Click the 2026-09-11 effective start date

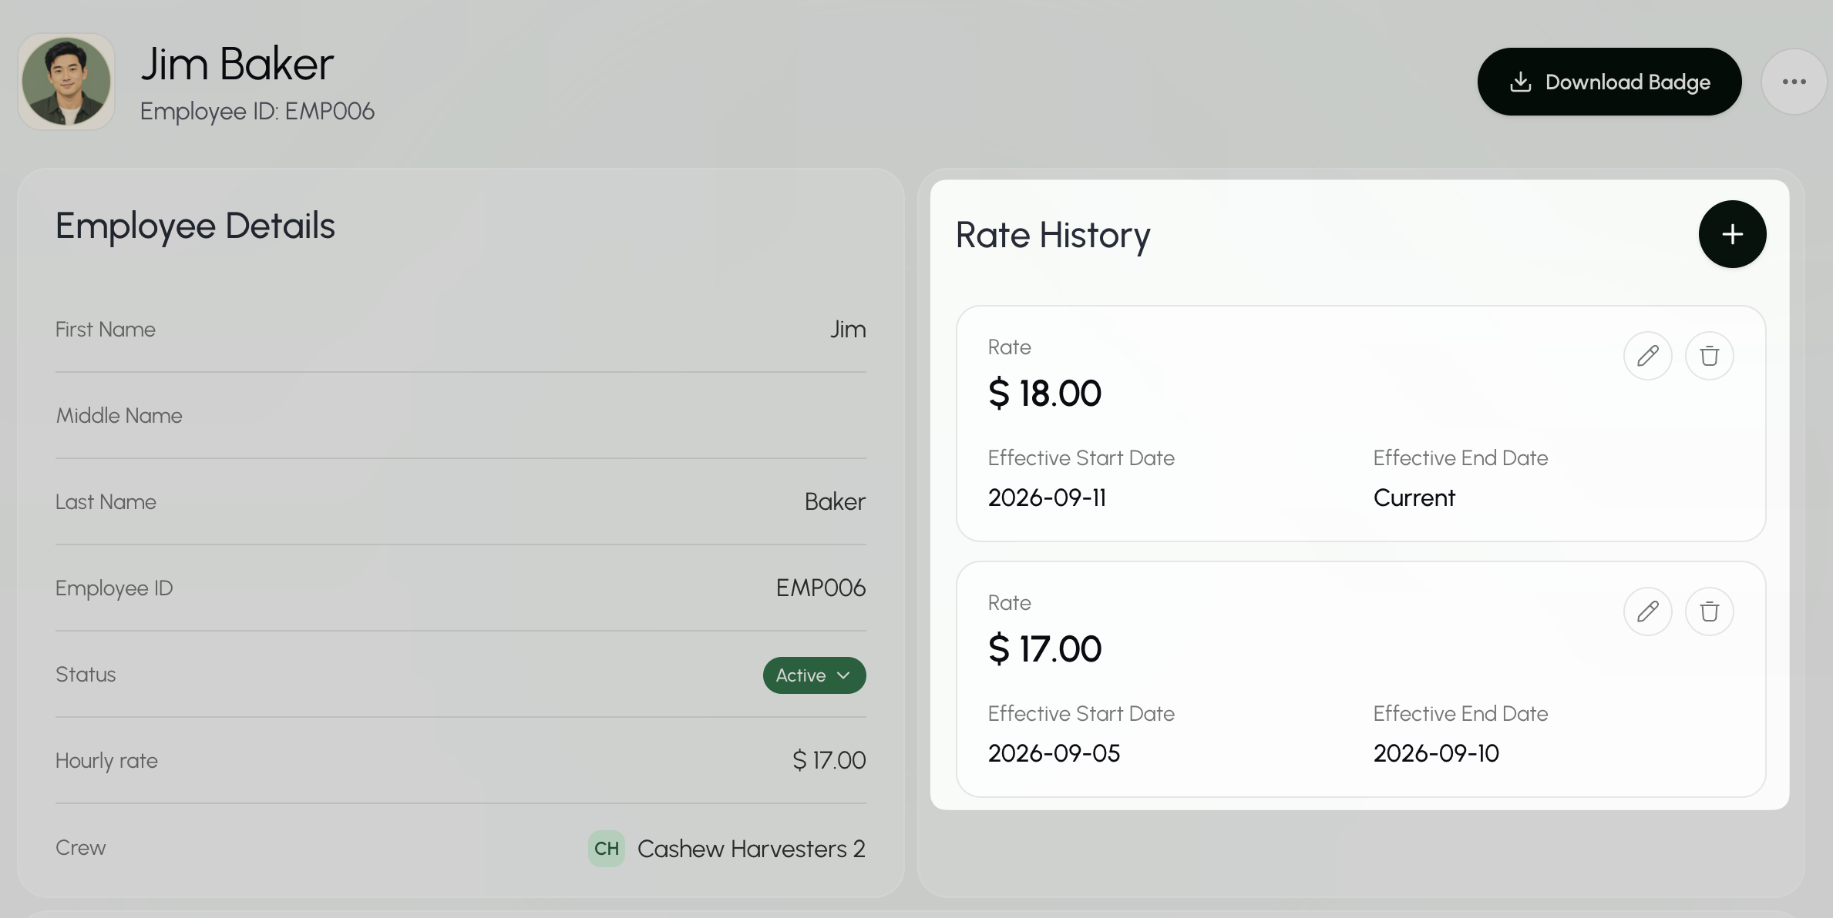pos(1047,498)
